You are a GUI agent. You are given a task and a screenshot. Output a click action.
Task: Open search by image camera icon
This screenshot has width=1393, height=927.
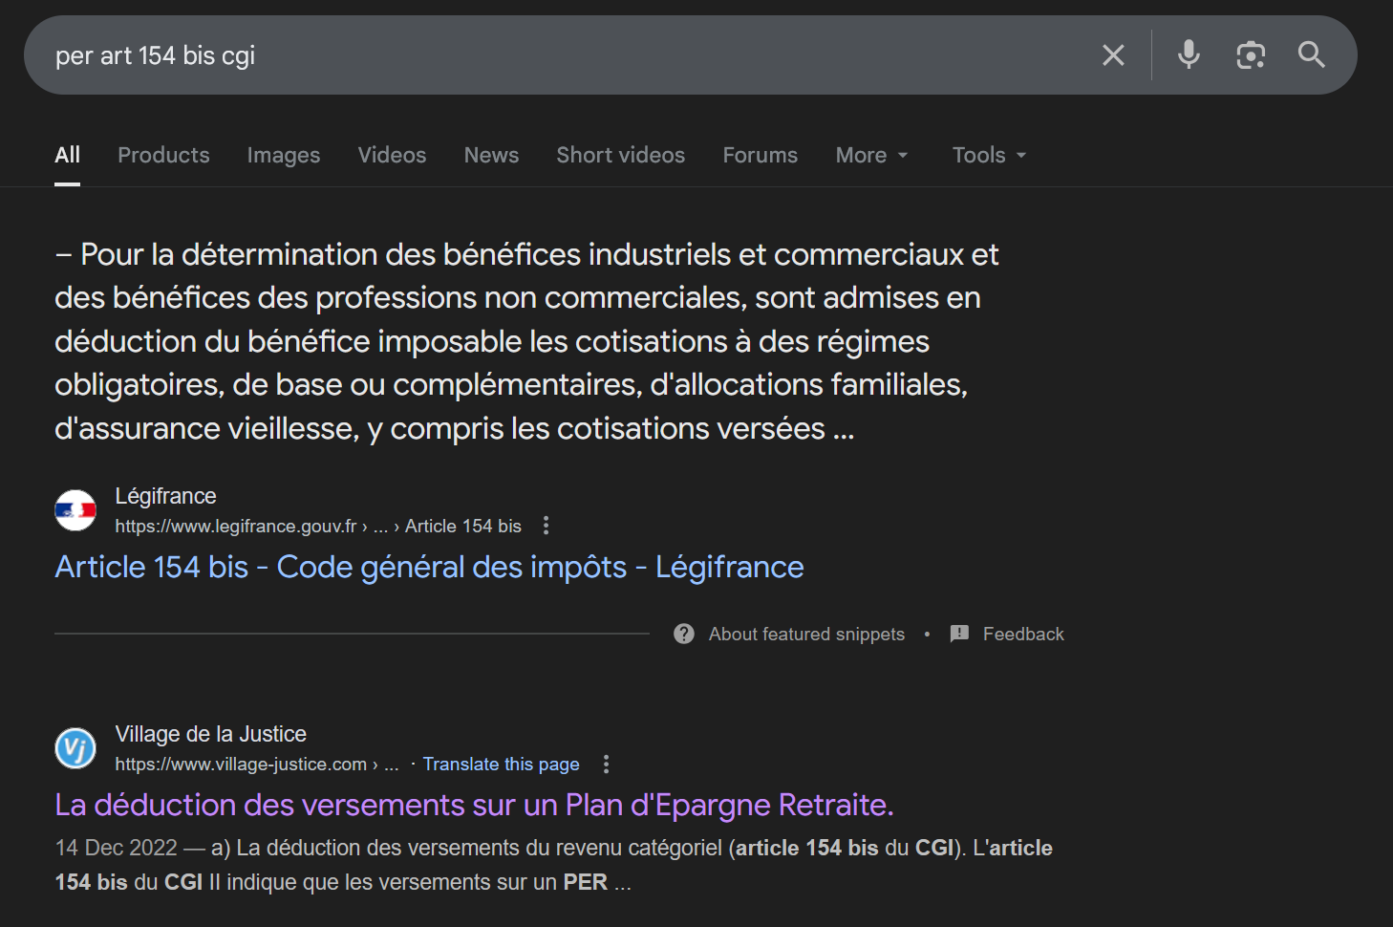[1250, 55]
